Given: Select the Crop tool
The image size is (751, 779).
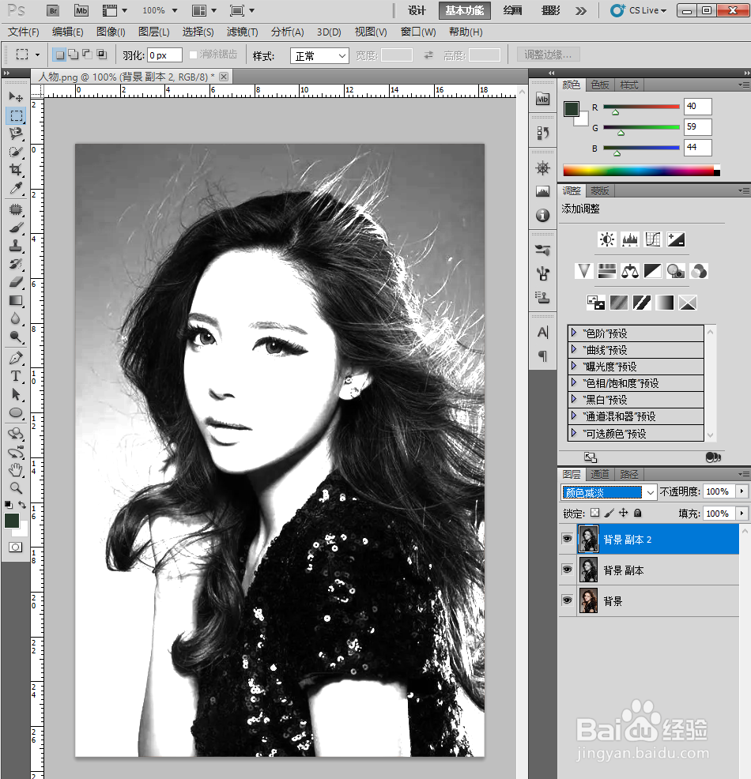Looking at the screenshot, I should tap(16, 170).
